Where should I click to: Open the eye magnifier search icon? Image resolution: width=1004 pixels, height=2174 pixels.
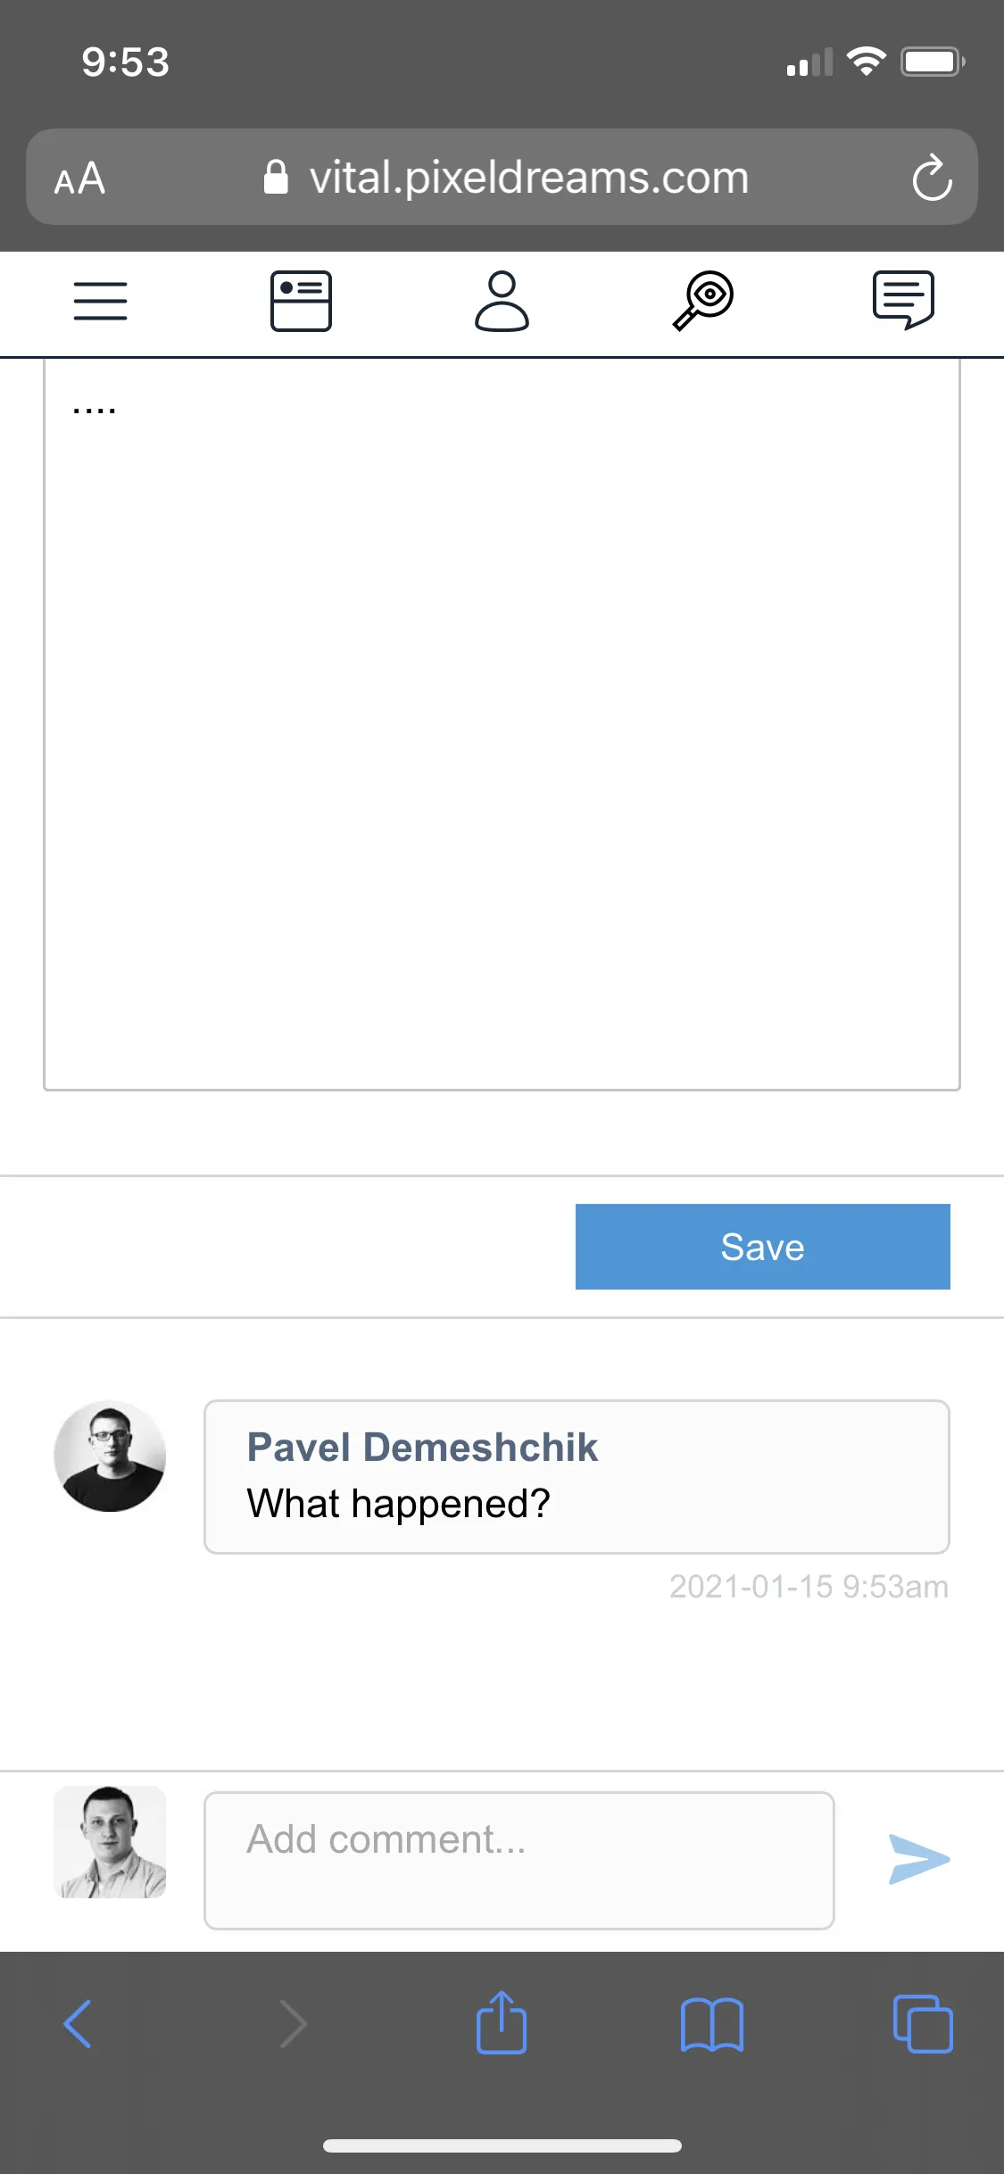coord(703,301)
